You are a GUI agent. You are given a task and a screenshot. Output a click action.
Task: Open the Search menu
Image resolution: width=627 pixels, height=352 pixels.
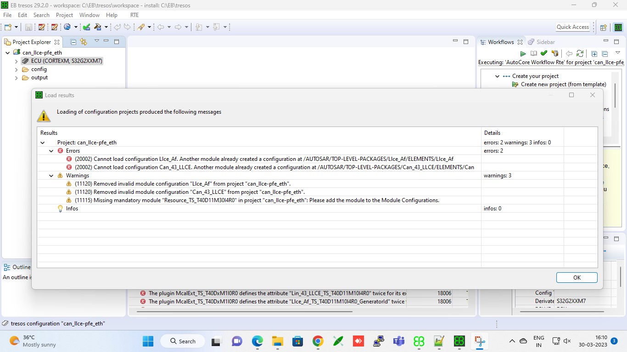pos(41,15)
